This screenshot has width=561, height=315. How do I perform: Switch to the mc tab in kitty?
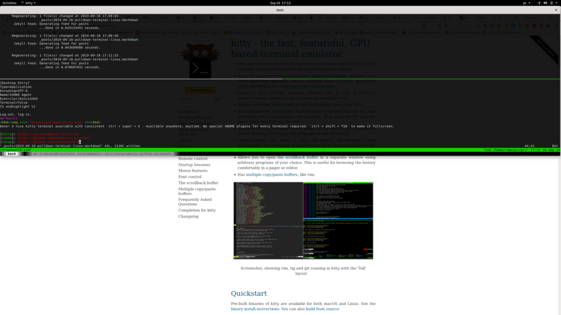pos(103,154)
